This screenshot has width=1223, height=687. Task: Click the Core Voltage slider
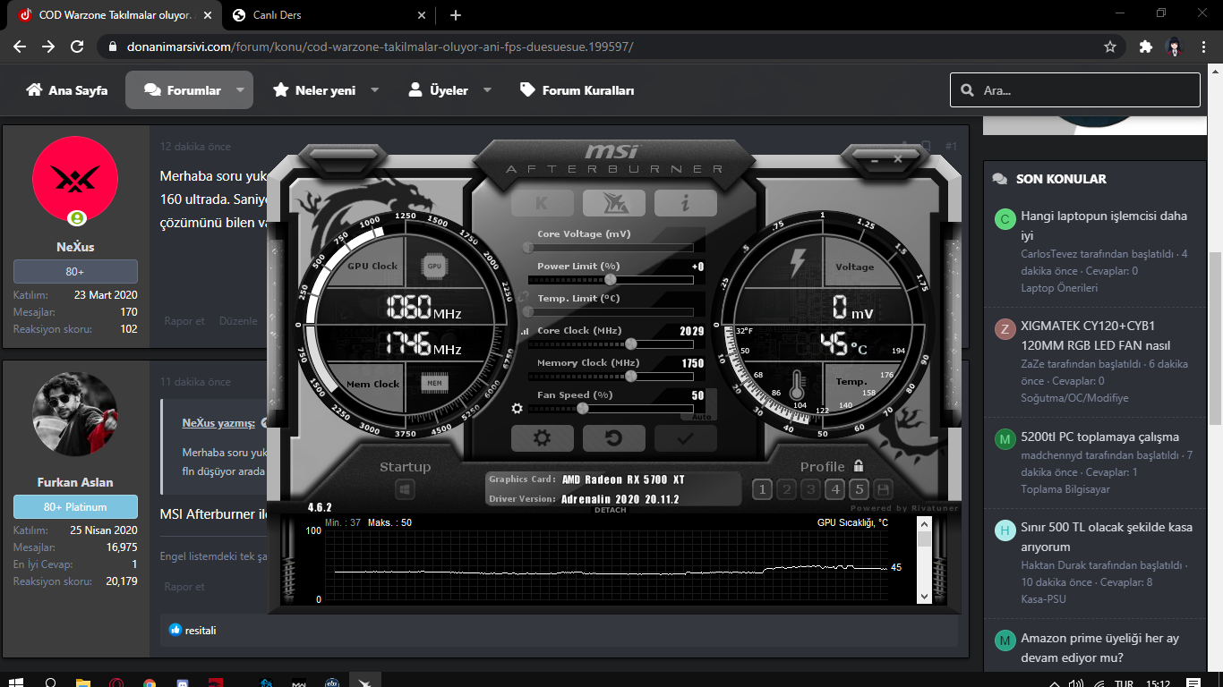(611, 248)
